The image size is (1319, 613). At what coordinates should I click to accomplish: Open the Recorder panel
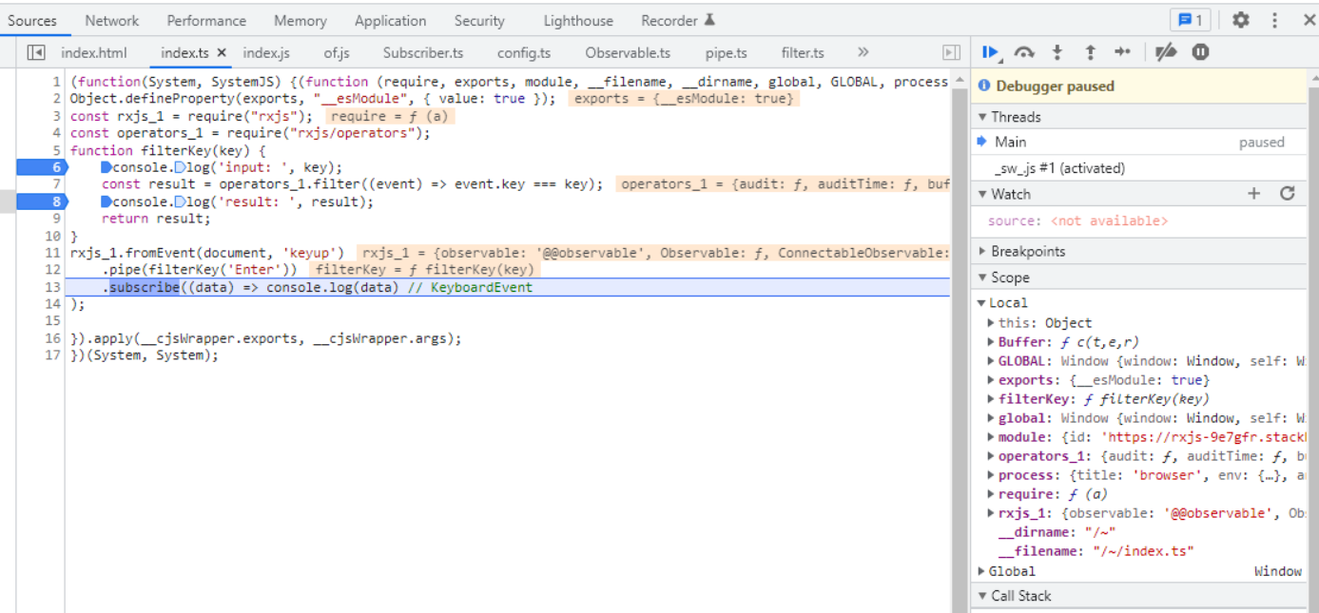click(x=677, y=20)
